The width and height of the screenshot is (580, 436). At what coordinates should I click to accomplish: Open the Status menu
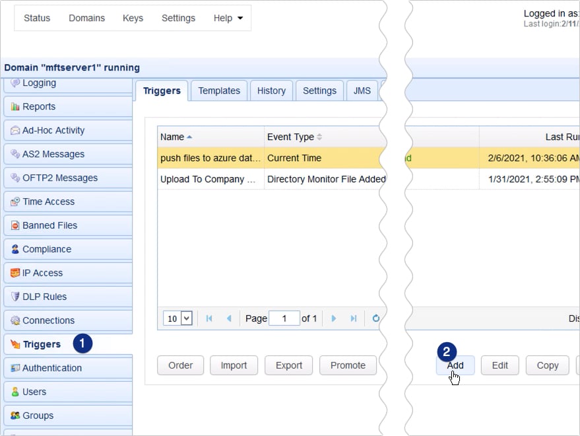(x=36, y=18)
